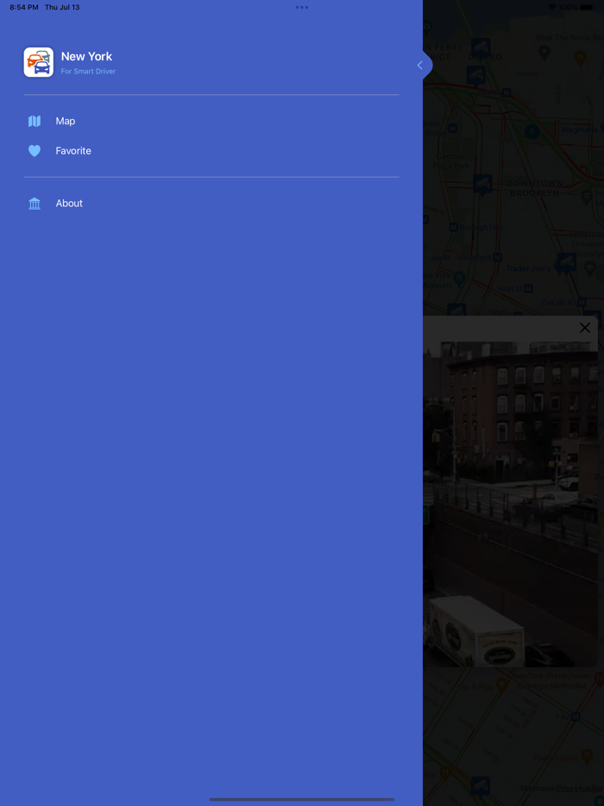Click the bank building About icon
Screen dimensions: 604x806
pos(35,204)
